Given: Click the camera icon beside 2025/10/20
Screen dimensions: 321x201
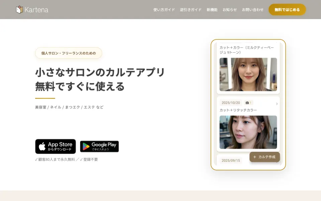Looking at the screenshot, I should coord(247,103).
